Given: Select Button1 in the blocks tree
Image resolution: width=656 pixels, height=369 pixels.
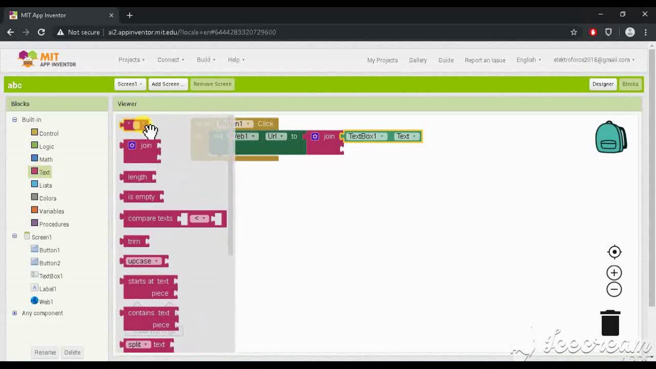Looking at the screenshot, I should [x=49, y=250].
